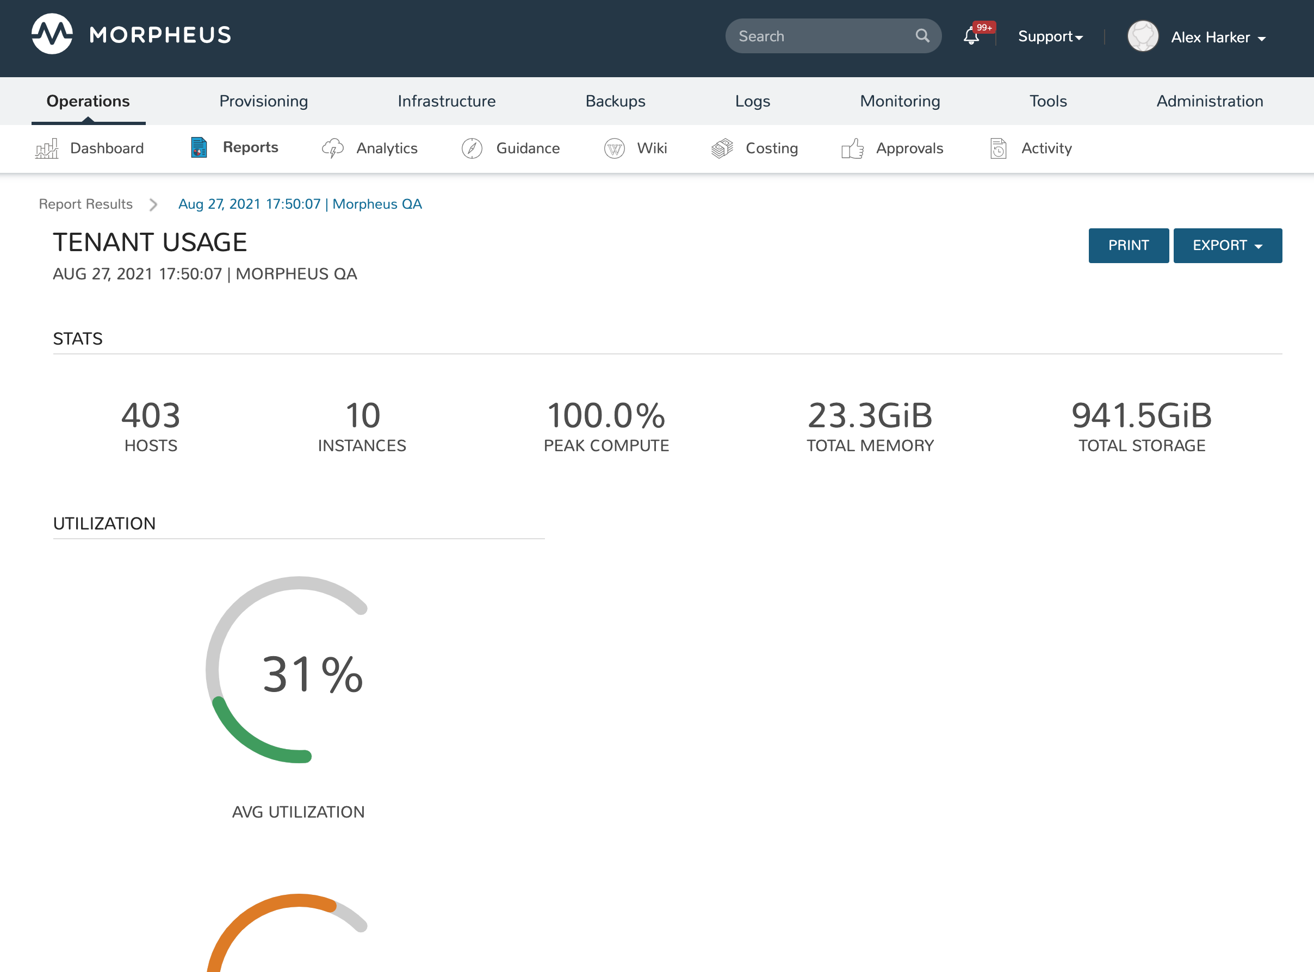Click the 31% average utilization gauge

click(x=287, y=670)
